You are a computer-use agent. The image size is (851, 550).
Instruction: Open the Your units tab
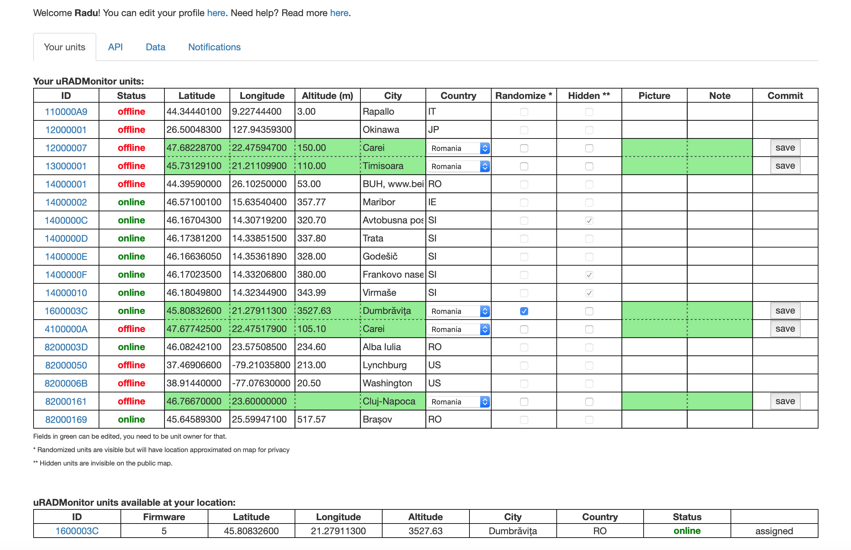[64, 47]
